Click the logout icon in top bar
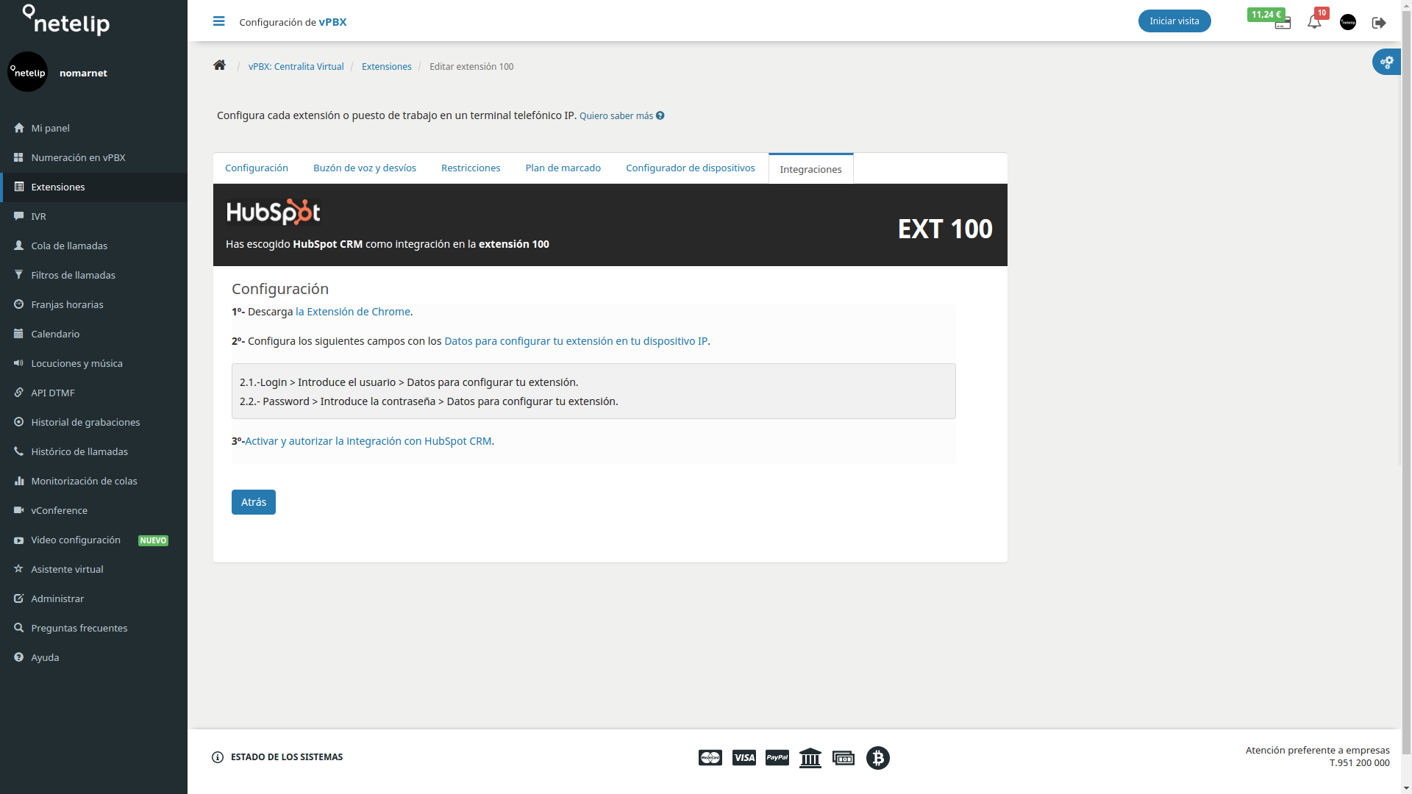Viewport: 1412px width, 794px height. pyautogui.click(x=1379, y=23)
